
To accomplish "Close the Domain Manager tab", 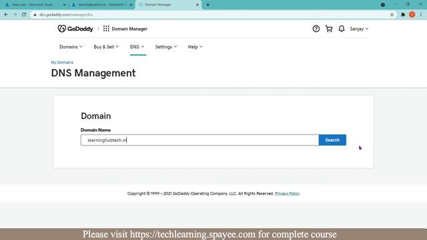I will coord(197,5).
